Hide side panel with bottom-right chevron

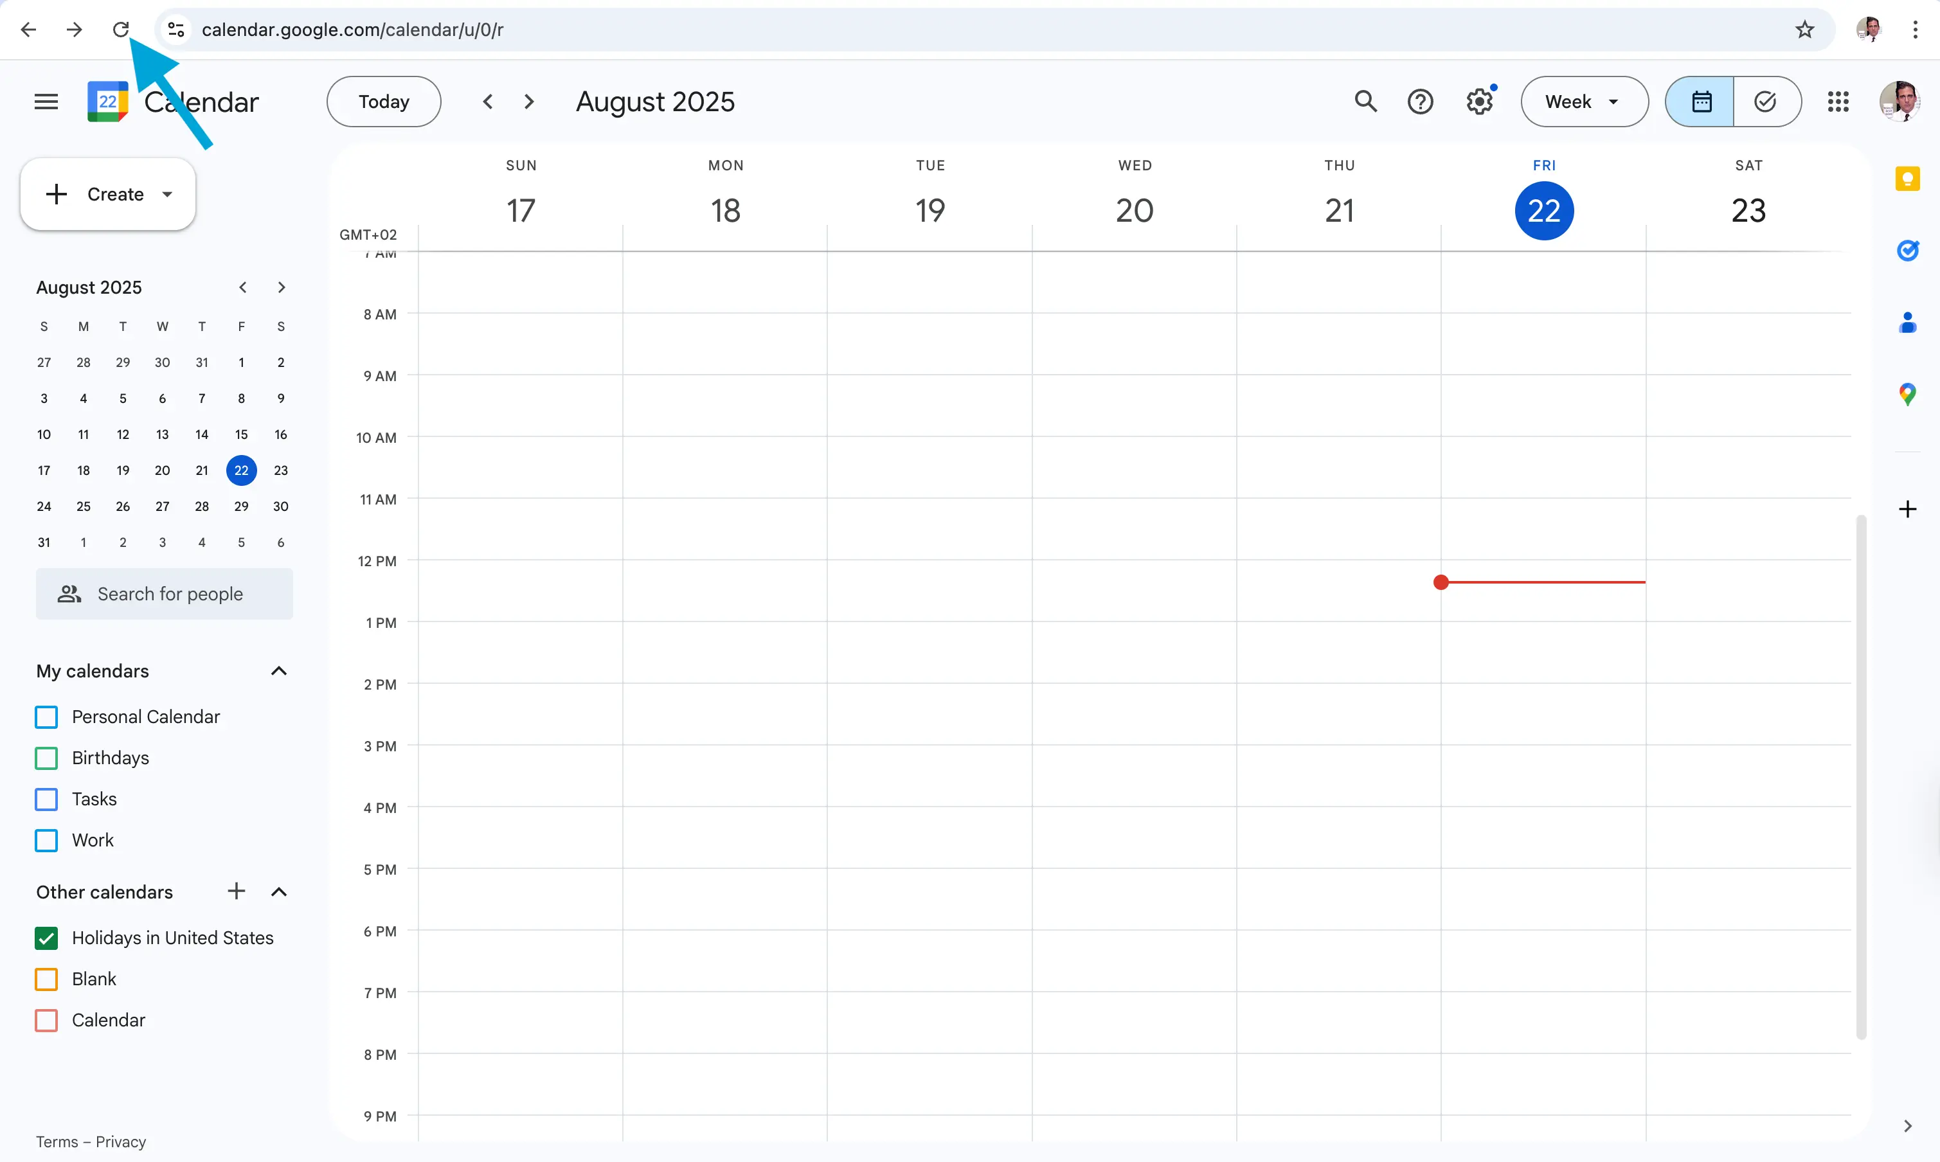tap(1907, 1126)
